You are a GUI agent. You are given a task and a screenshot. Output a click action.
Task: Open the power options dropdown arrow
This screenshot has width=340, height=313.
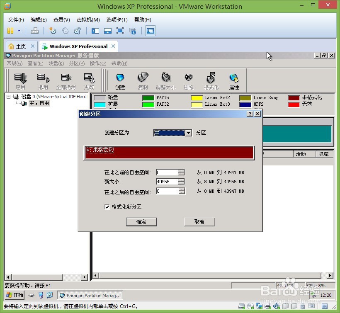[x=19, y=31]
